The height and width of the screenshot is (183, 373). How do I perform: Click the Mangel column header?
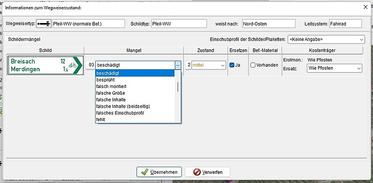[x=134, y=50]
